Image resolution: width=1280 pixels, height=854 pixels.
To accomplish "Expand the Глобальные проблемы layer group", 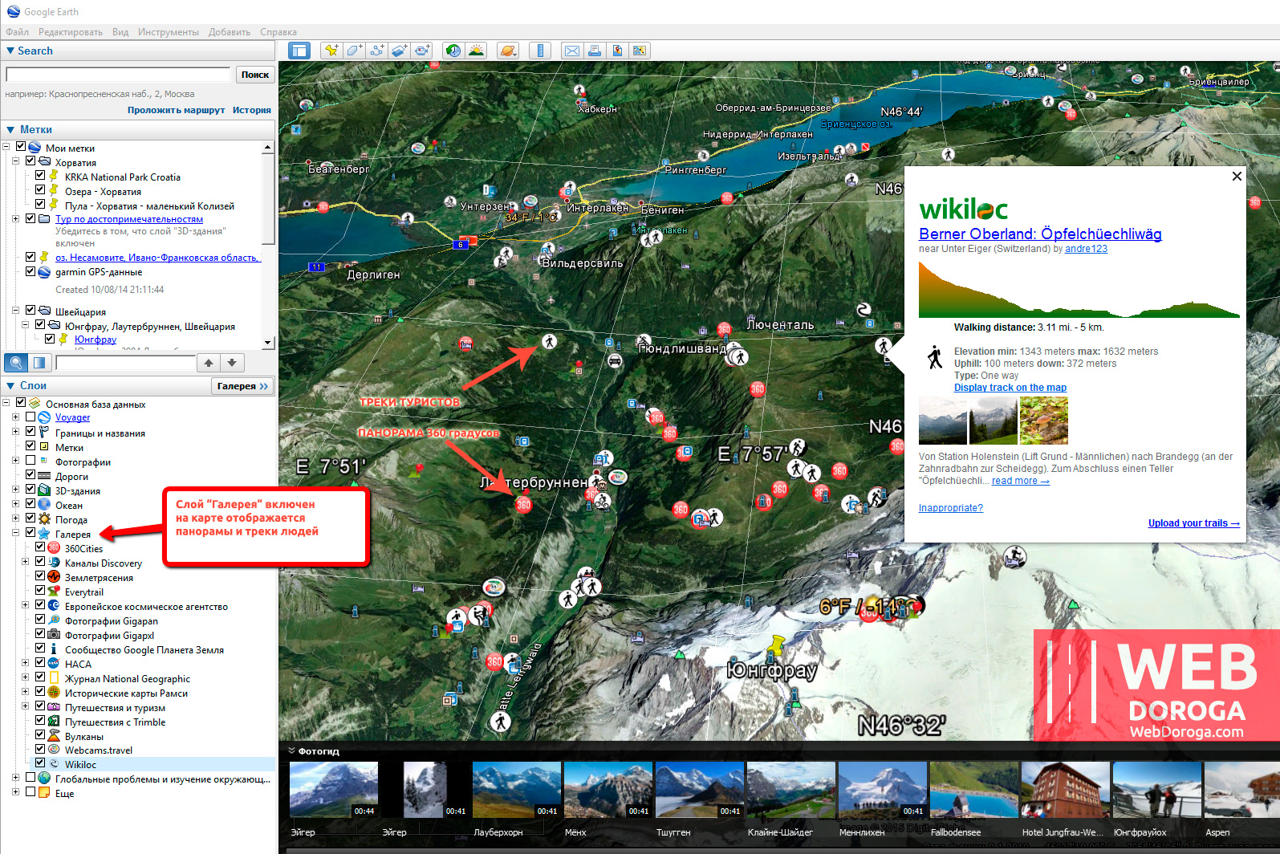I will 15,778.
